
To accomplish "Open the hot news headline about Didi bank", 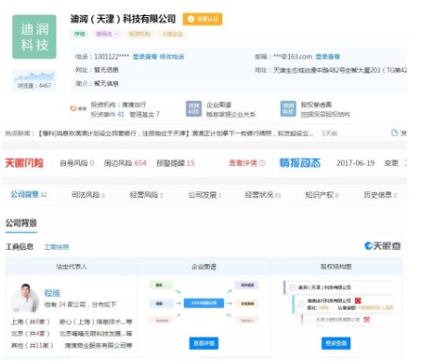I will (175, 133).
